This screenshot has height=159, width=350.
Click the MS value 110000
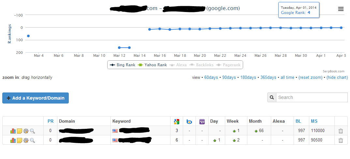pyautogui.click(x=318, y=131)
